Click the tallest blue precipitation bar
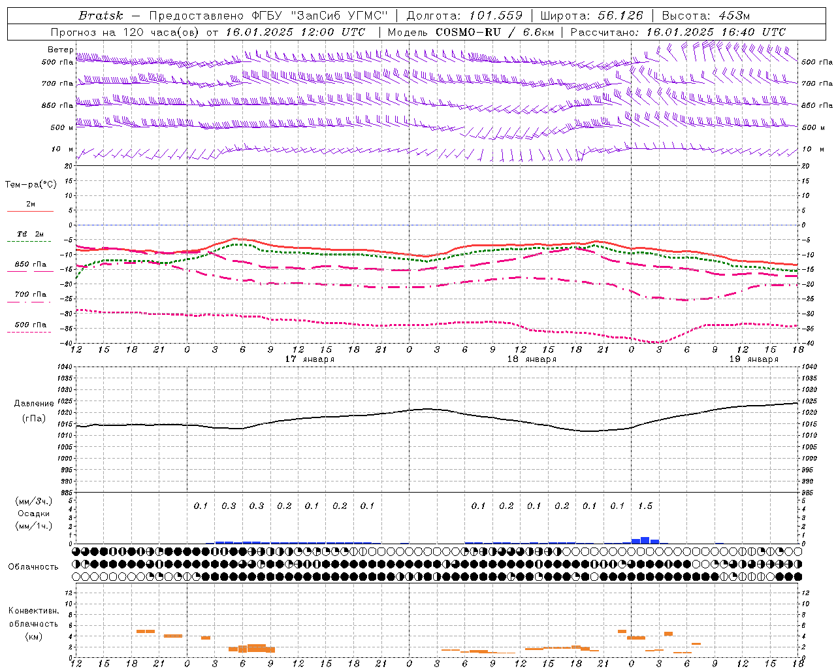This screenshot has width=836, height=669. pos(645,540)
